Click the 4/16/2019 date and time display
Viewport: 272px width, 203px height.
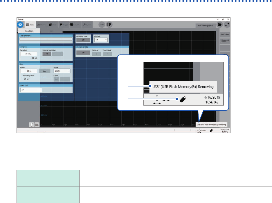225,130
